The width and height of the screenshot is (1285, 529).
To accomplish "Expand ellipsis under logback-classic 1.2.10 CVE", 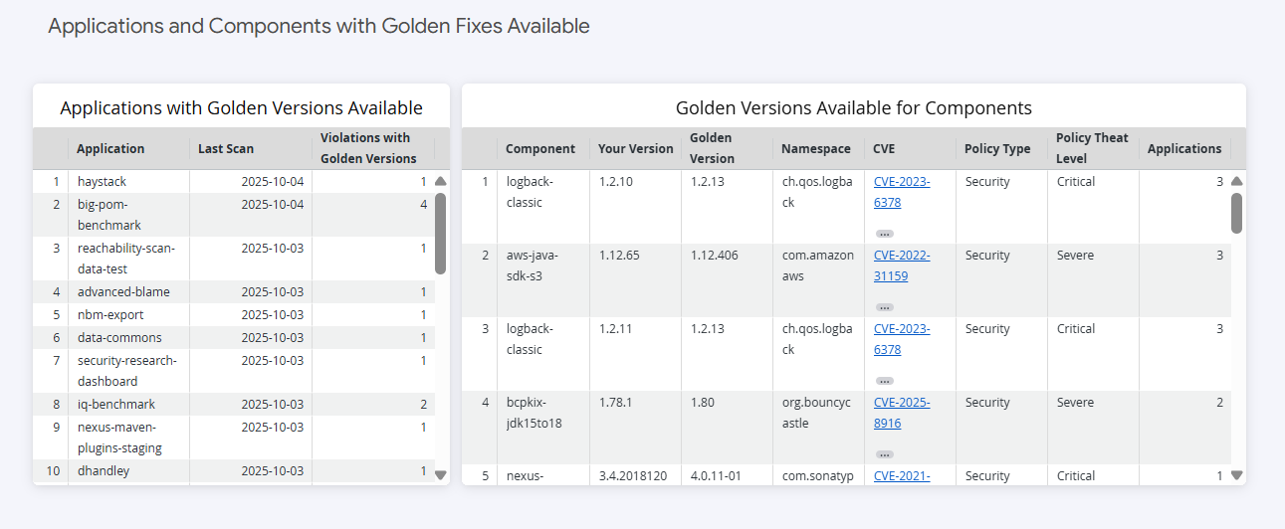I will point(884,234).
